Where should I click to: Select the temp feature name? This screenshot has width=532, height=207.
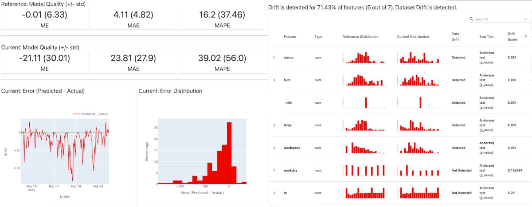pos(288,125)
